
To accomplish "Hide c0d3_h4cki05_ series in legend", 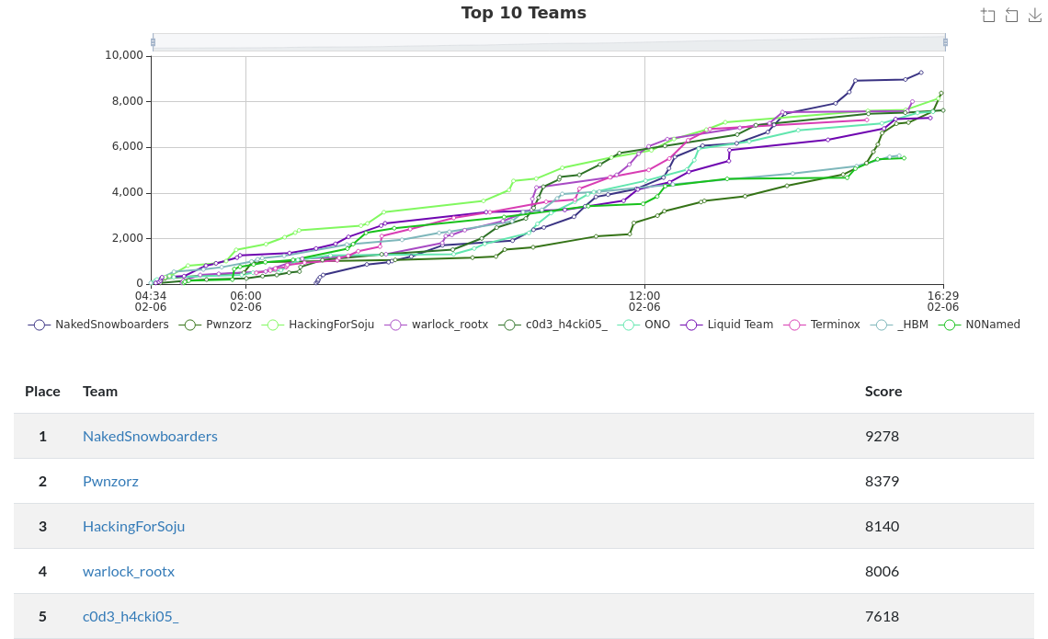I will 552,325.
